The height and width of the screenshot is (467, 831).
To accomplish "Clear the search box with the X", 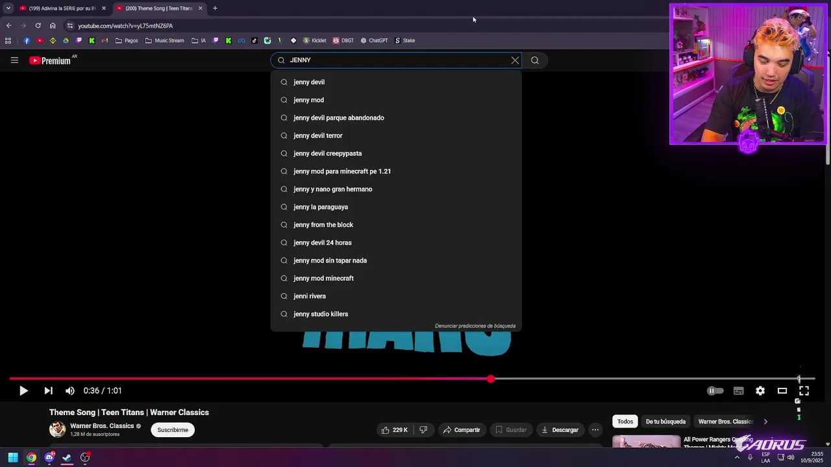I will (515, 60).
